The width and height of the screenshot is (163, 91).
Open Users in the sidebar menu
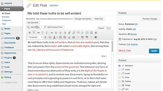(x=7, y=62)
